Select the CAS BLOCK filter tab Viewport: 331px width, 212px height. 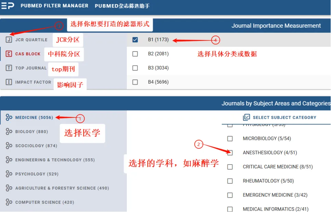tap(28, 54)
